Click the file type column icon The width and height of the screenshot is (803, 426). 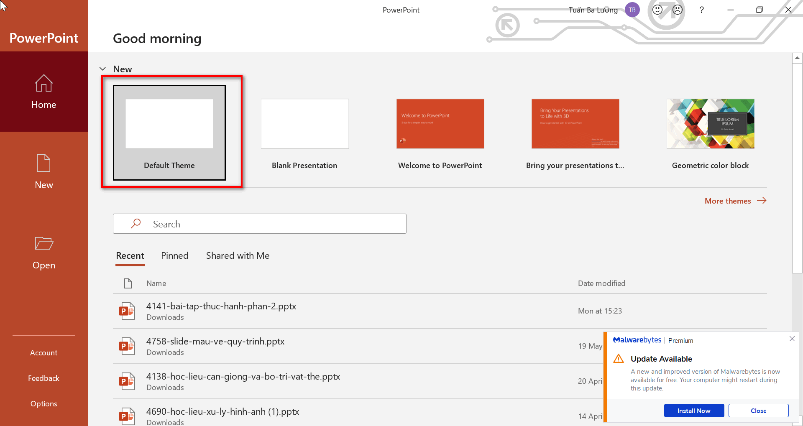[x=128, y=283]
